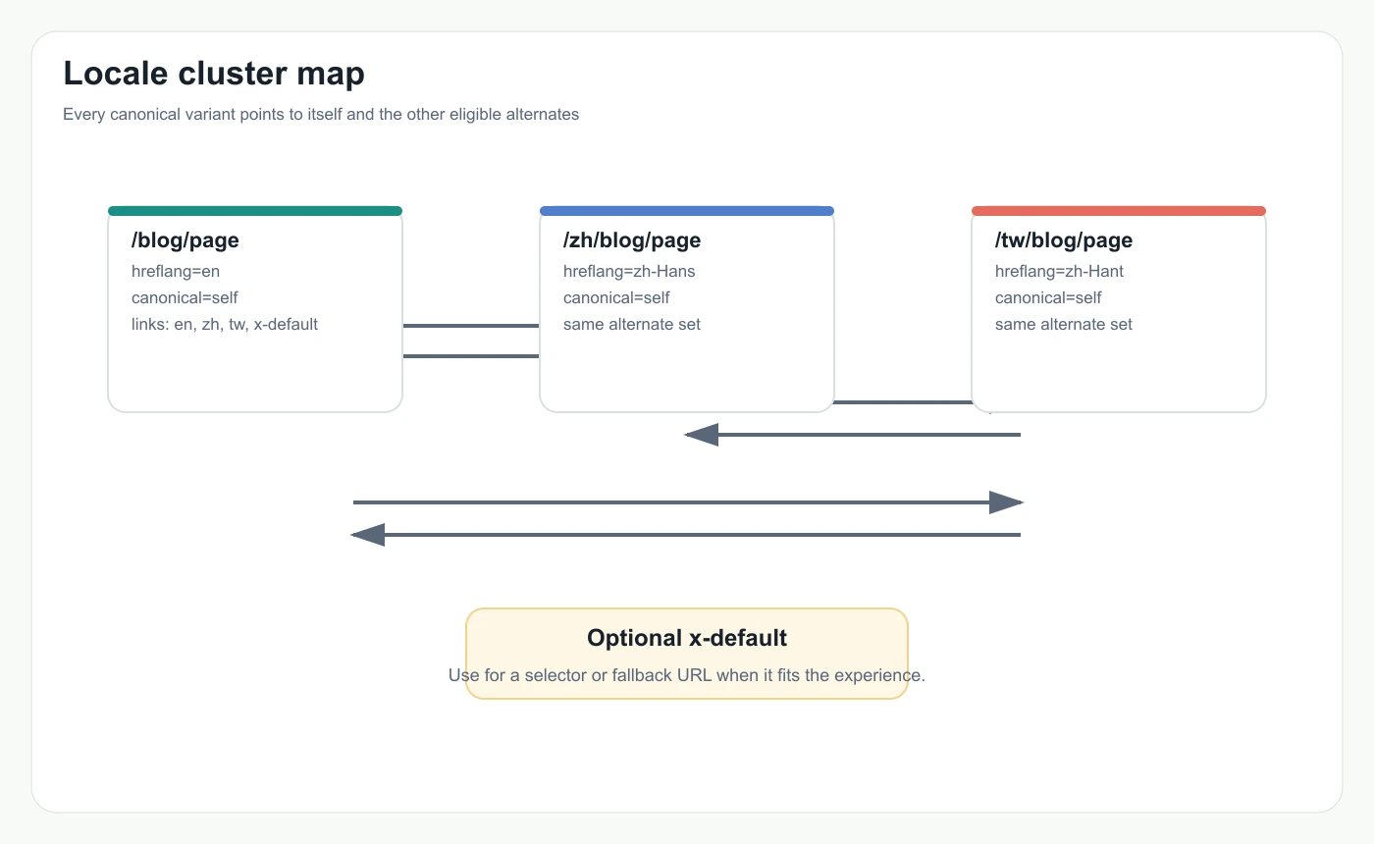Click the "Locale cluster map" title
The image size is (1374, 844).
[x=214, y=74]
